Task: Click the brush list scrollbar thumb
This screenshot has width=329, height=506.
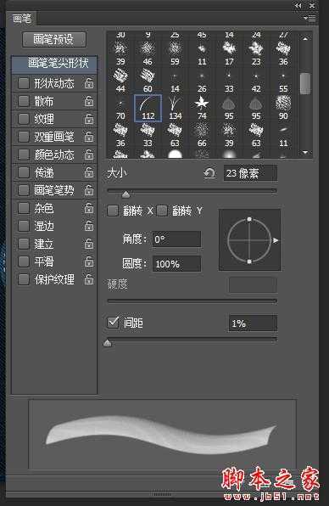Action: 305,83
